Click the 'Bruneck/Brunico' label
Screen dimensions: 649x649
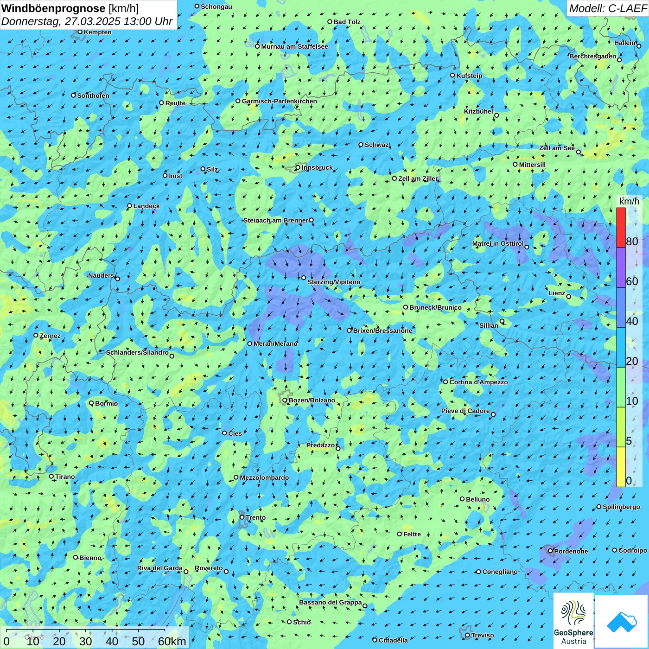435,307
